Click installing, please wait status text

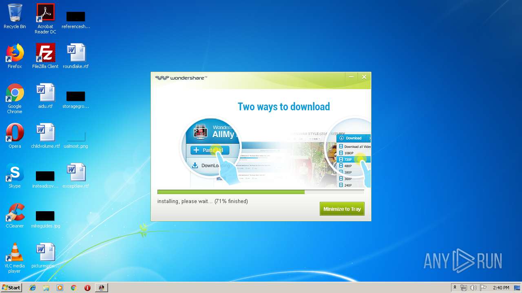pyautogui.click(x=203, y=201)
